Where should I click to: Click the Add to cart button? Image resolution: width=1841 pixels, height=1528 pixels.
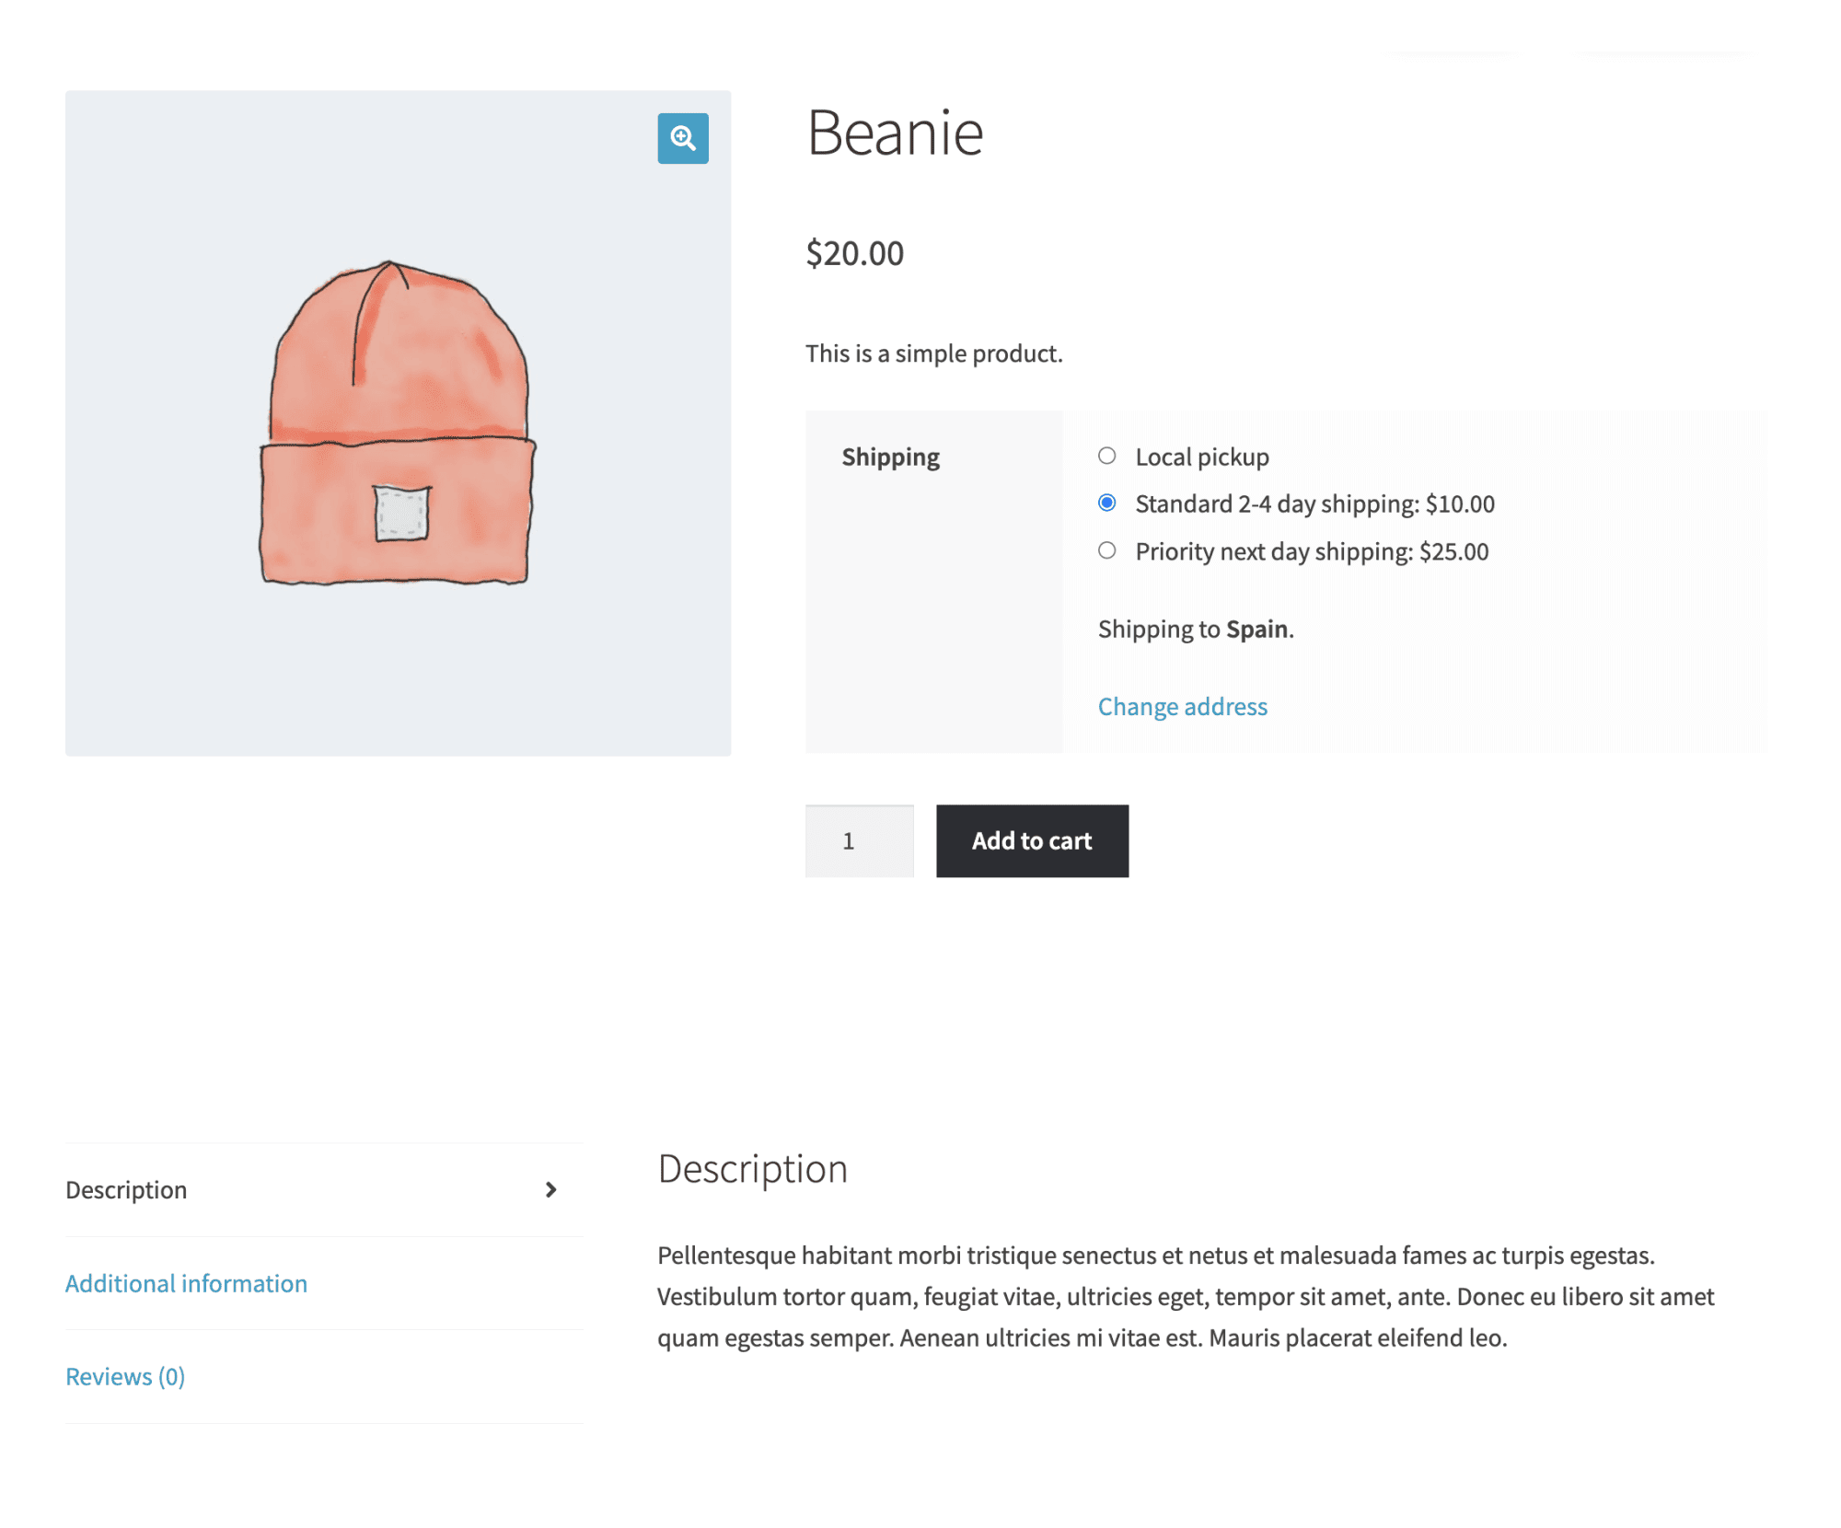point(1032,840)
